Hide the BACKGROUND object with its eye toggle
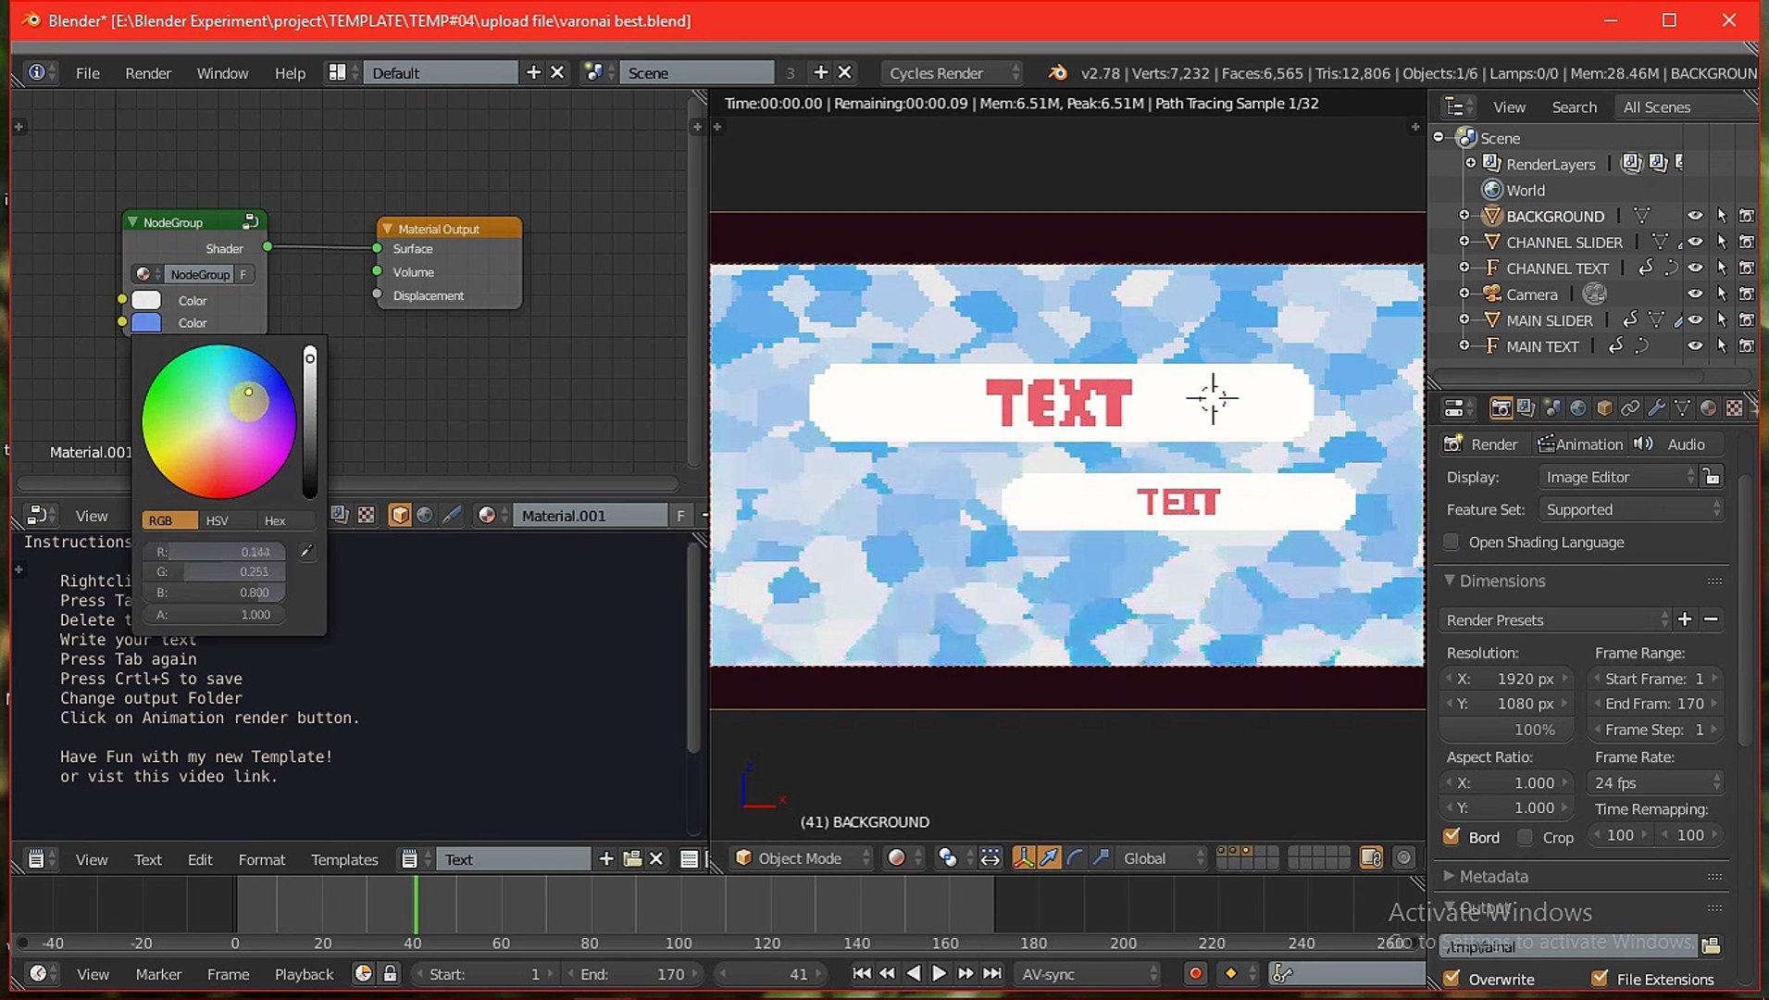The image size is (1769, 1000). [1696, 216]
